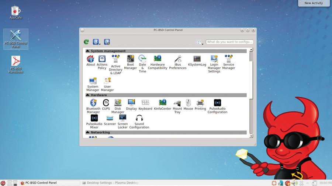Open Active Directory & LDAP settings
The width and height of the screenshot is (332, 186).
click(115, 65)
